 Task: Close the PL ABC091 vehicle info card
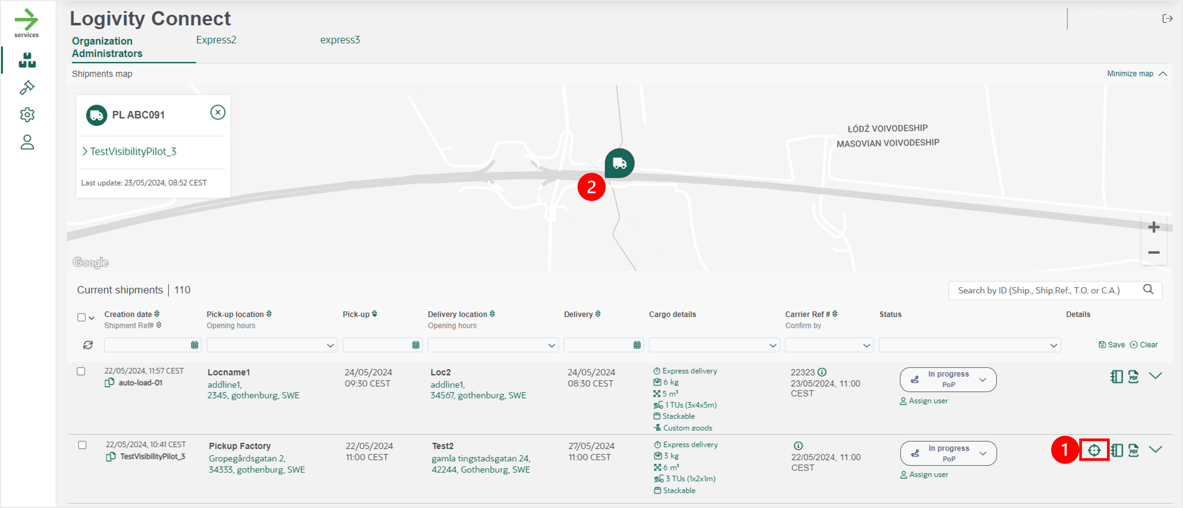[218, 112]
